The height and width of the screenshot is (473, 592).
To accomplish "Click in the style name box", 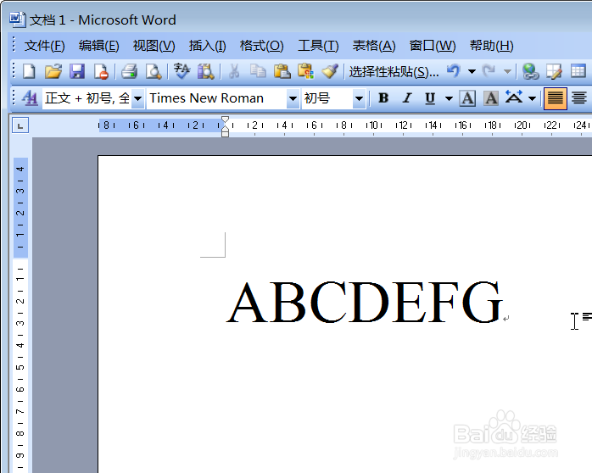I will (x=87, y=98).
